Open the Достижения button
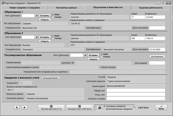The image size is (173, 116). (x=156, y=56)
